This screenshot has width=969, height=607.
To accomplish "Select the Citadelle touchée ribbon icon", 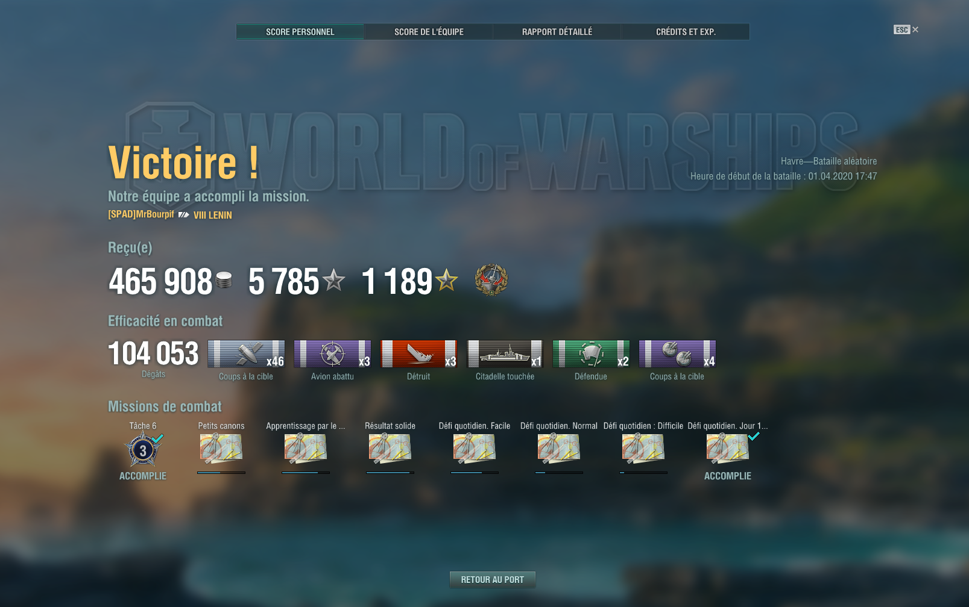I will (x=505, y=353).
